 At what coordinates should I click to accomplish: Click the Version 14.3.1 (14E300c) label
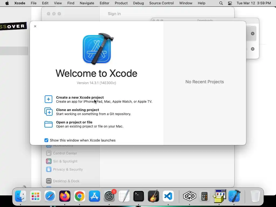click(x=96, y=83)
